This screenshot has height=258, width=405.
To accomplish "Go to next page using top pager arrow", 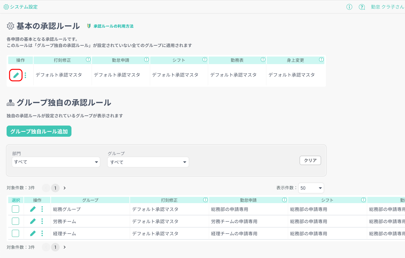I will 65,188.
